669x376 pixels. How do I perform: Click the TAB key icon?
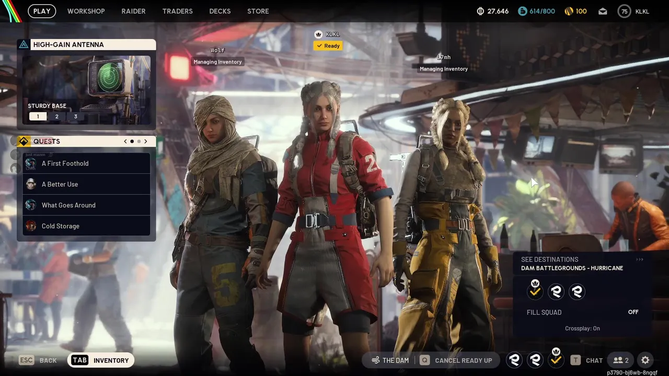(80, 360)
